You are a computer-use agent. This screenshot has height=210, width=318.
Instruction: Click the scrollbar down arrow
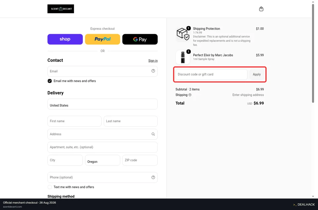(313, 196)
